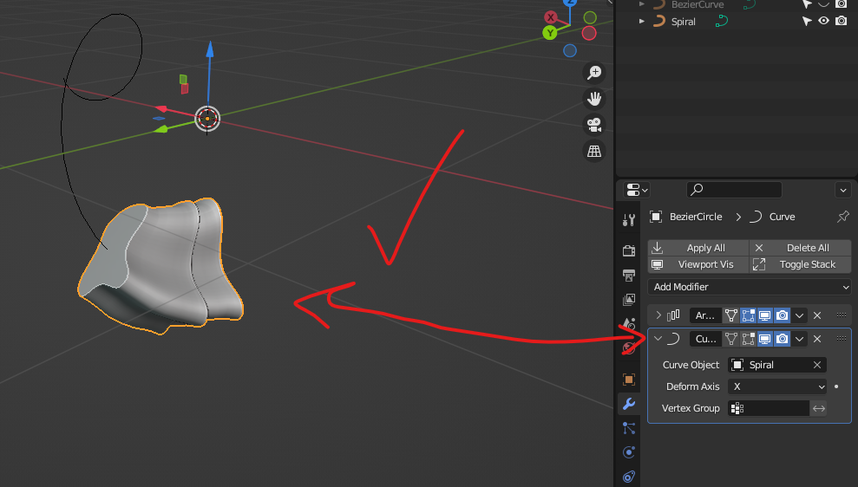Viewport: 858px width, 487px height.
Task: Open the Render properties tab
Action: [629, 250]
